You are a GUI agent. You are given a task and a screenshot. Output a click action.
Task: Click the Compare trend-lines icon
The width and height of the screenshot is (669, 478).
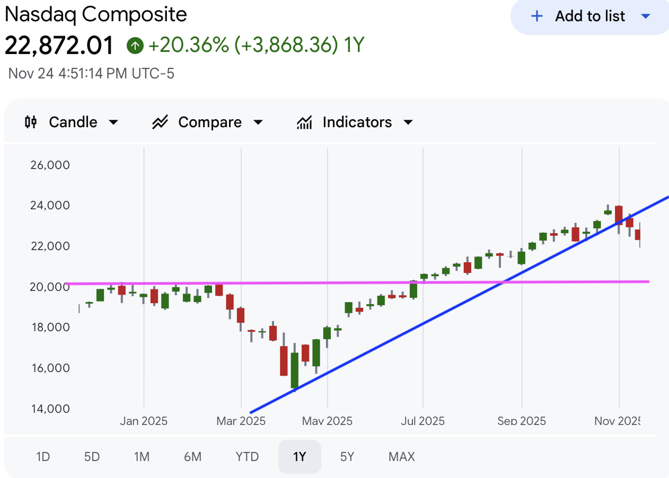[160, 122]
